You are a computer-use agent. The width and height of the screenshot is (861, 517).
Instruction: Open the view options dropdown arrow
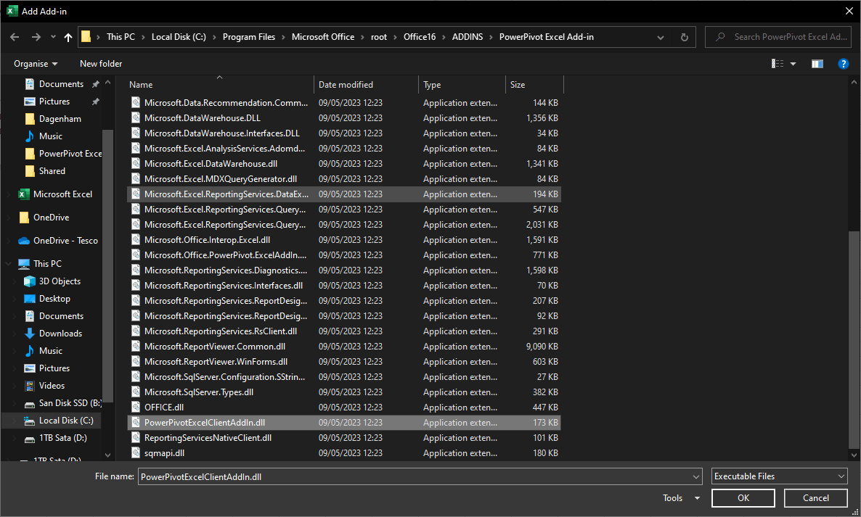(x=793, y=64)
